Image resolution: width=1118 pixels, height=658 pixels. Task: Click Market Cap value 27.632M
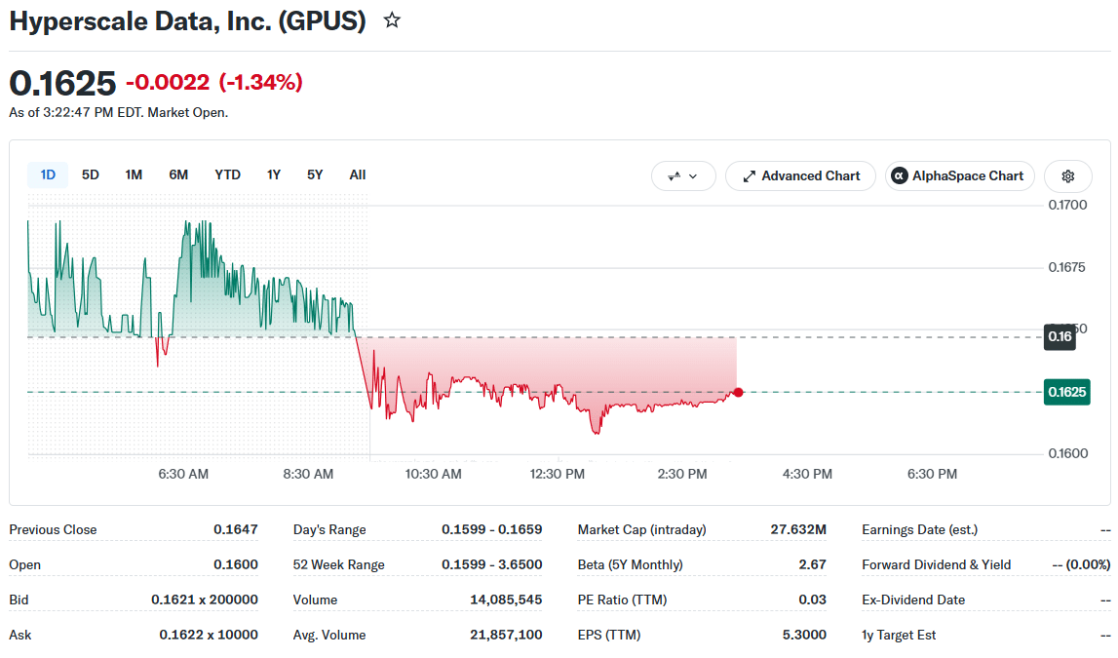pyautogui.click(x=798, y=529)
